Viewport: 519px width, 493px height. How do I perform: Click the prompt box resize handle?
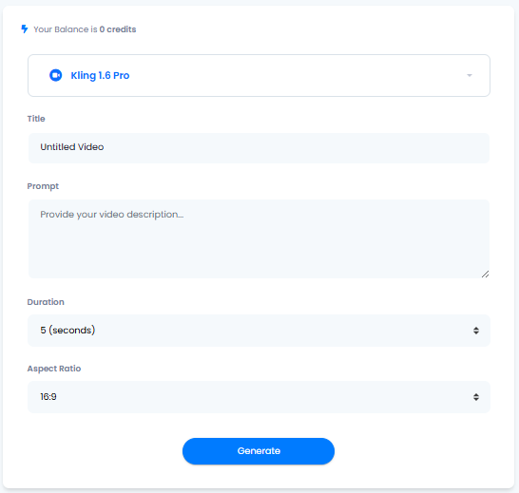click(485, 274)
